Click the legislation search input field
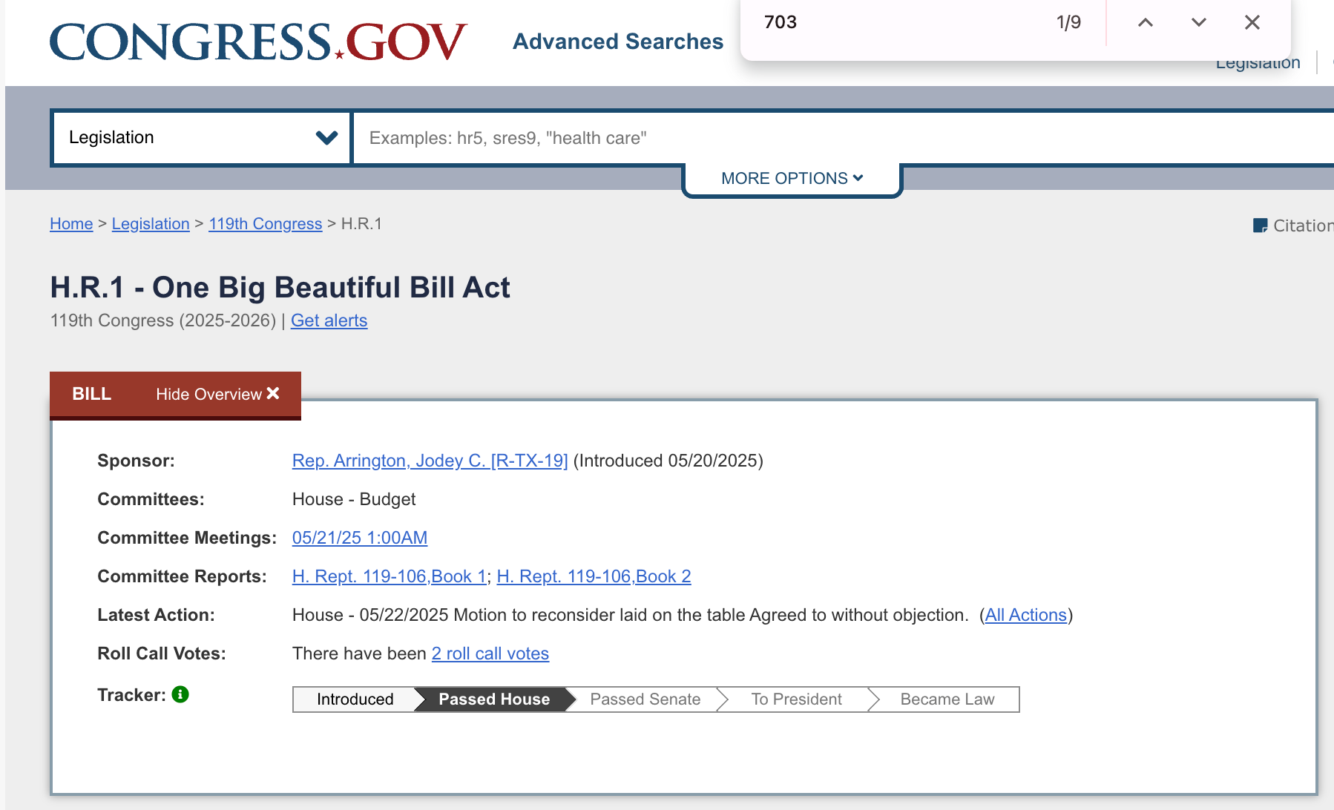The height and width of the screenshot is (810, 1334). pos(844,138)
